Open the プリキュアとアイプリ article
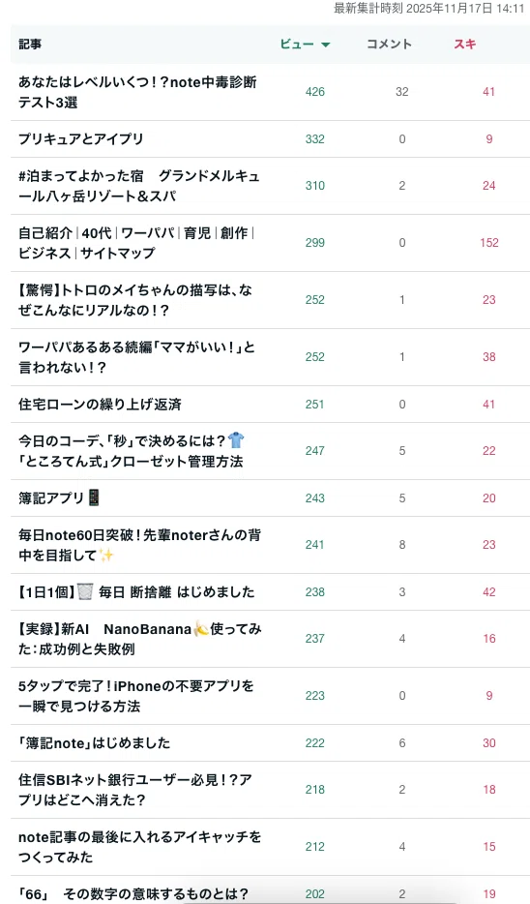Image resolution: width=530 pixels, height=904 pixels. coord(80,139)
